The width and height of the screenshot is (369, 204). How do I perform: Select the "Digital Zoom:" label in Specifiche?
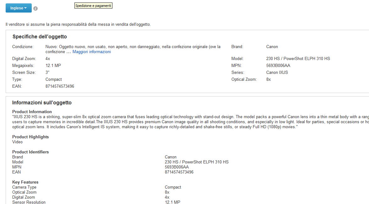click(x=24, y=59)
